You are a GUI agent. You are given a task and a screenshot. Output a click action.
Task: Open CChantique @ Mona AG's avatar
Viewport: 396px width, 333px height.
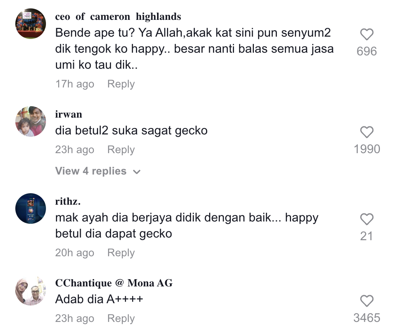click(31, 291)
